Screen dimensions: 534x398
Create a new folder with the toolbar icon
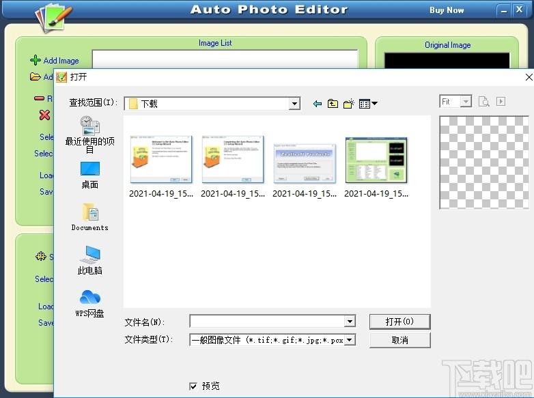(x=348, y=104)
